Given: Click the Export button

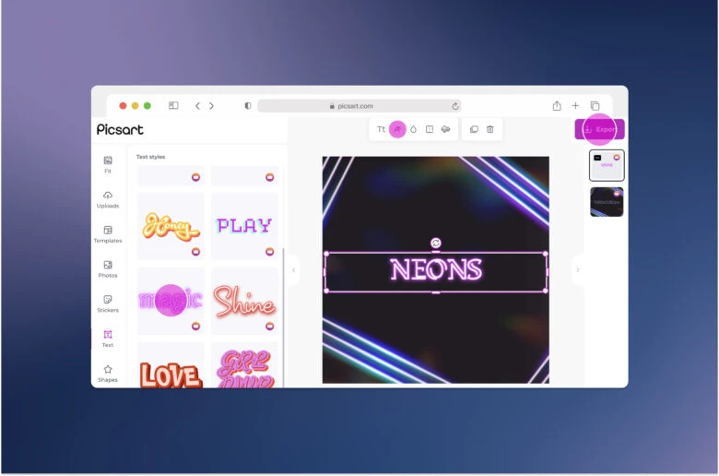Looking at the screenshot, I should pyautogui.click(x=599, y=129).
